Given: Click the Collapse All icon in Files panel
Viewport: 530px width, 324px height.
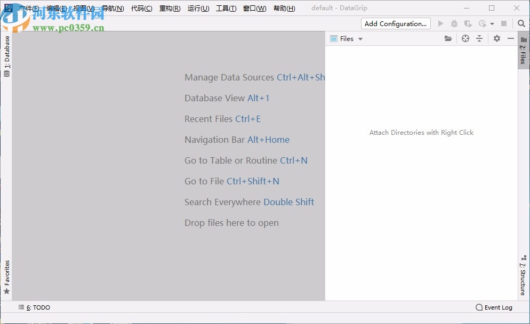Looking at the screenshot, I should (x=479, y=38).
